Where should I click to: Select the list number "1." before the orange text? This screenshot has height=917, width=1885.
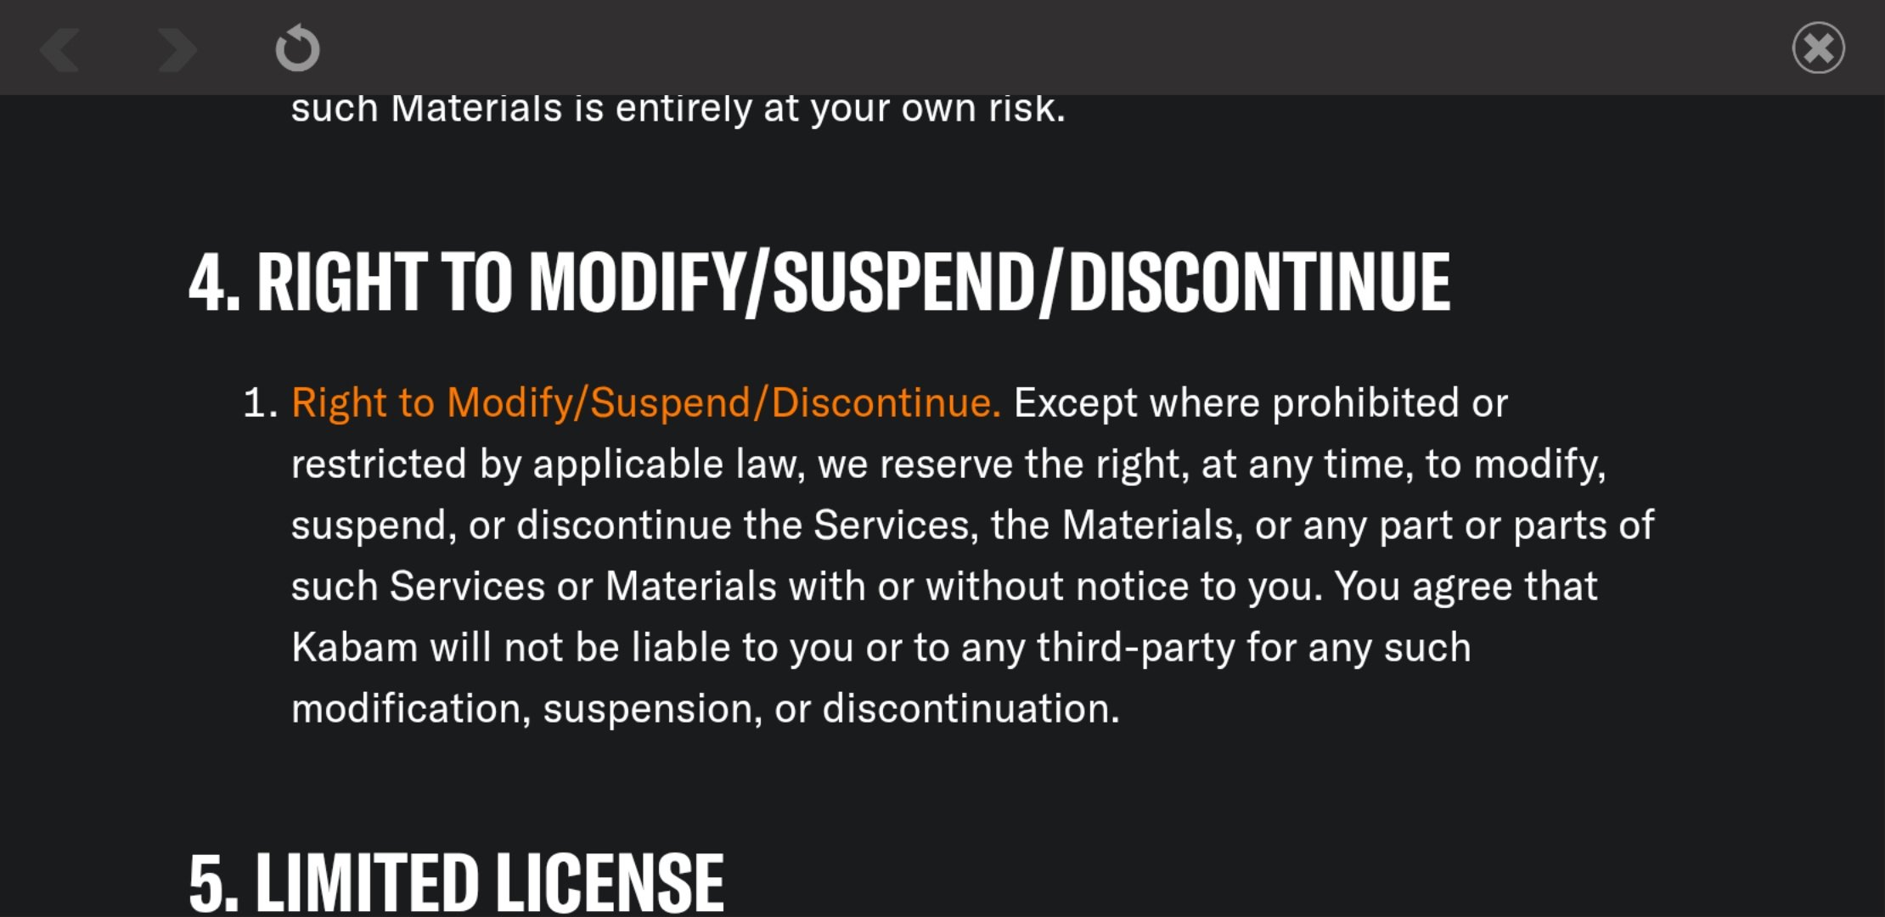(x=261, y=402)
